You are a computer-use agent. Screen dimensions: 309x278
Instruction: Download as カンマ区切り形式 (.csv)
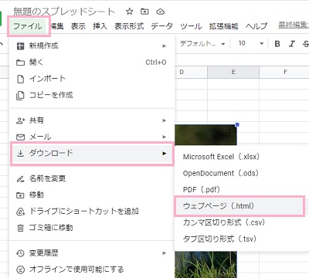click(241, 222)
